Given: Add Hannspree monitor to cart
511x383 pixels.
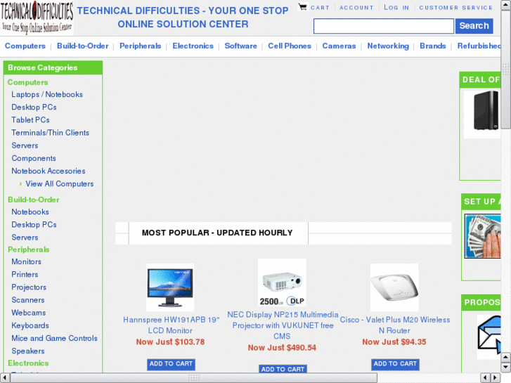Looking at the screenshot, I should [171, 364].
